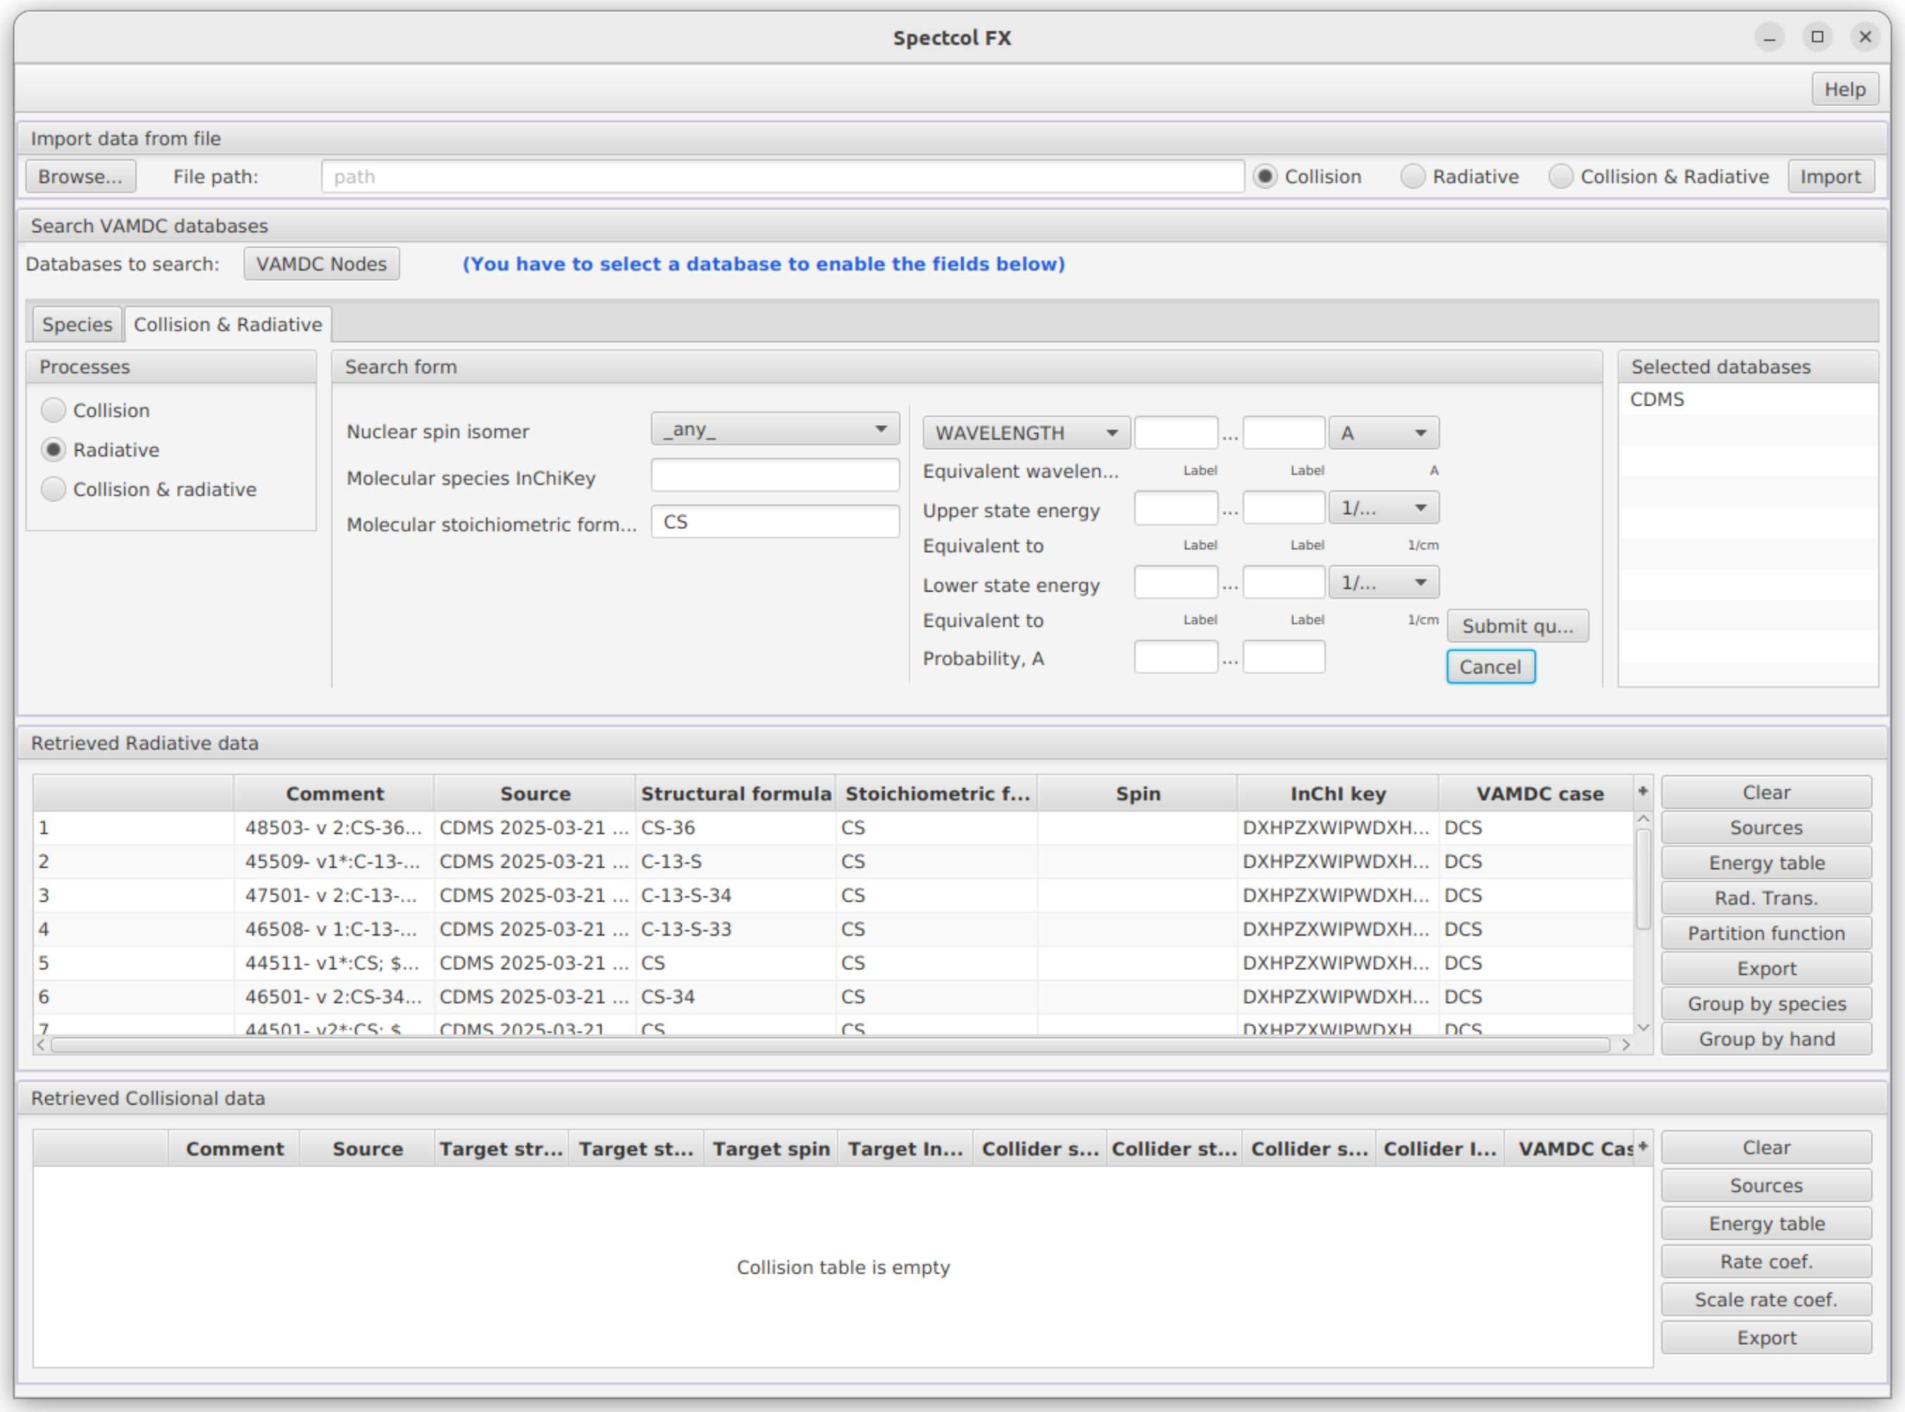This screenshot has width=1905, height=1412.
Task: Sort radiative table by Structural formula column
Action: [736, 793]
